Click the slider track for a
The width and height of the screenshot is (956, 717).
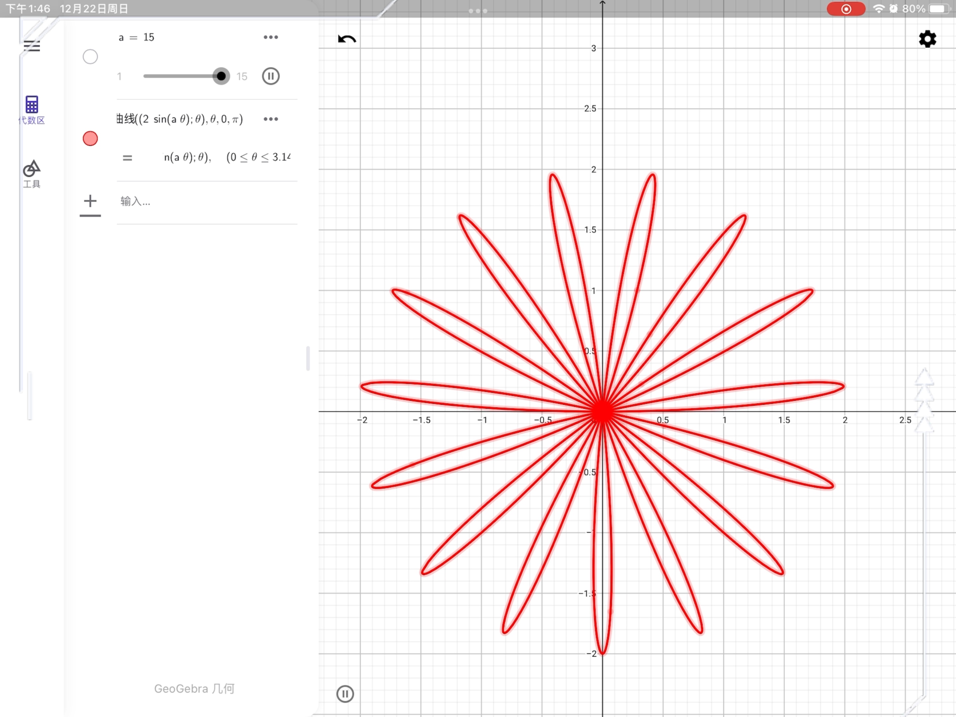click(x=182, y=76)
